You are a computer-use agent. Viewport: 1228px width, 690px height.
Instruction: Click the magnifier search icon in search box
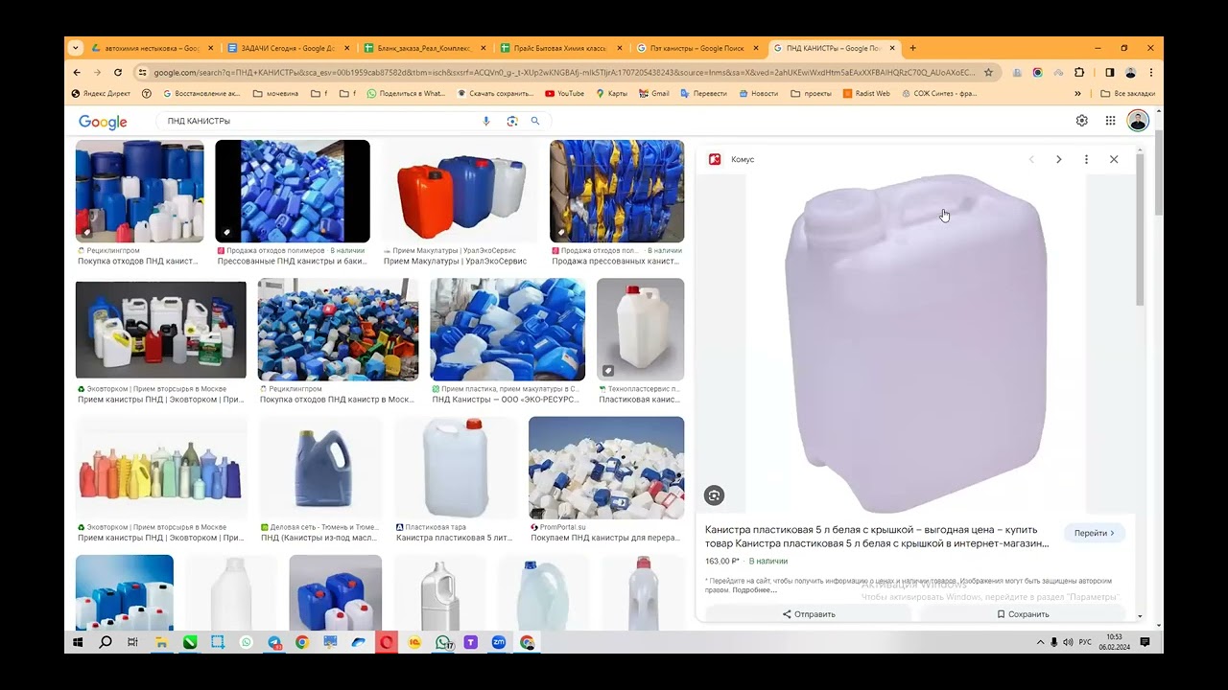tap(535, 121)
